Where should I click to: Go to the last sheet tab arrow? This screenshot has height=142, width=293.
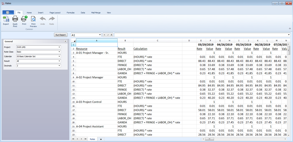(x=86, y=139)
